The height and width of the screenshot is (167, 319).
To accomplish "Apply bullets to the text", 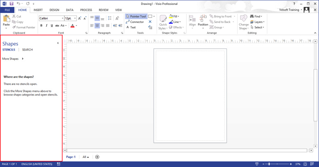I will click(110, 18).
